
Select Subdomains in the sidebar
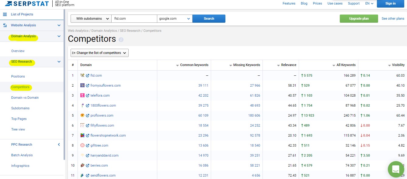[x=20, y=108]
